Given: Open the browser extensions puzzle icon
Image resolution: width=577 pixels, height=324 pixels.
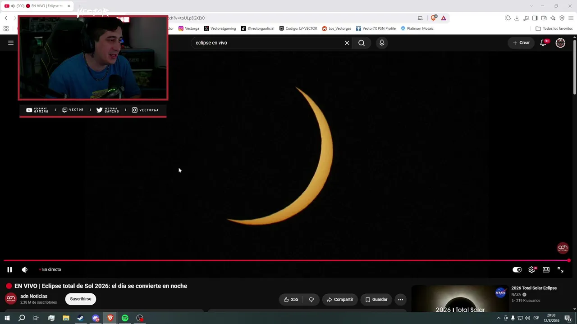Looking at the screenshot, I should click(x=508, y=18).
